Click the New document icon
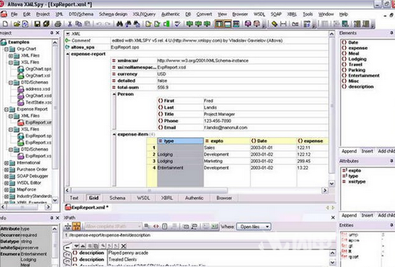Screen dimensions: 395x267 pos(6,24)
